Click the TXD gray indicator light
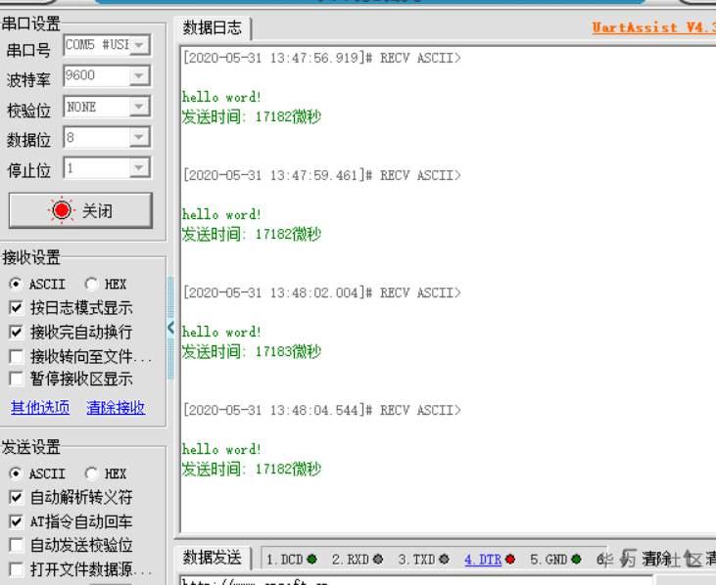 [445, 559]
